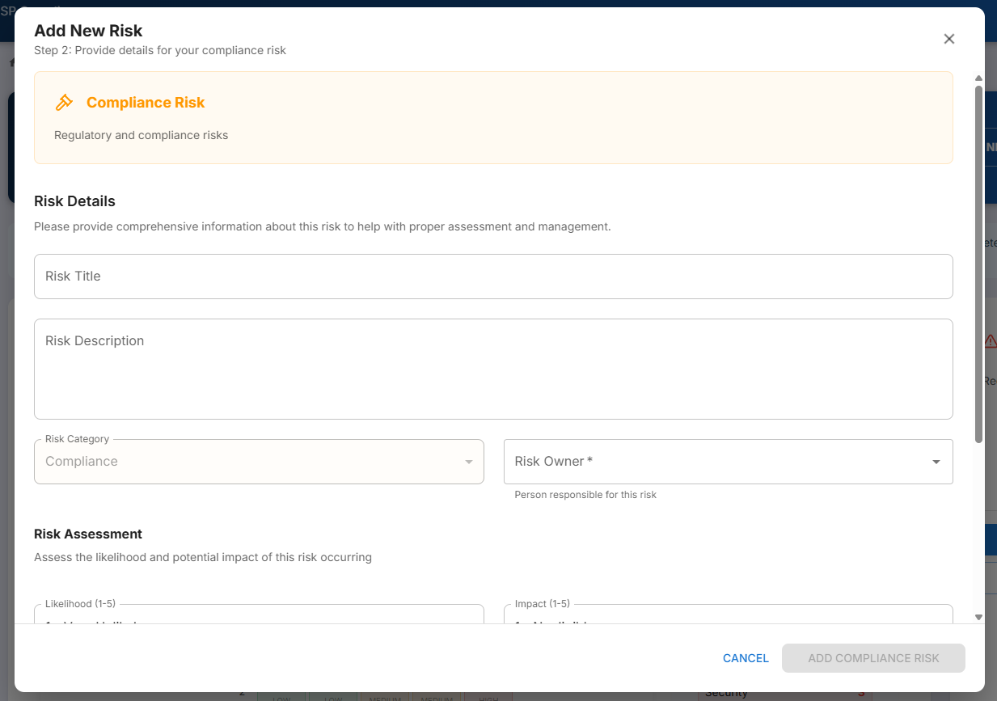The height and width of the screenshot is (701, 997).
Task: Click the home icon behind the dialog
Action: [x=11, y=62]
